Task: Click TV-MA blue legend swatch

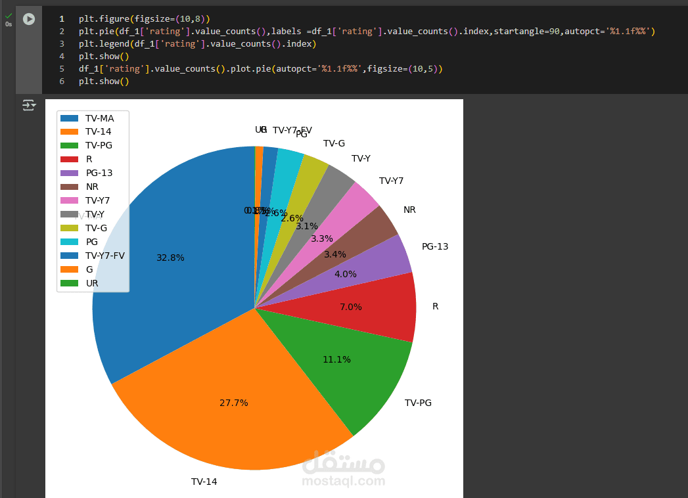Action: (x=70, y=118)
